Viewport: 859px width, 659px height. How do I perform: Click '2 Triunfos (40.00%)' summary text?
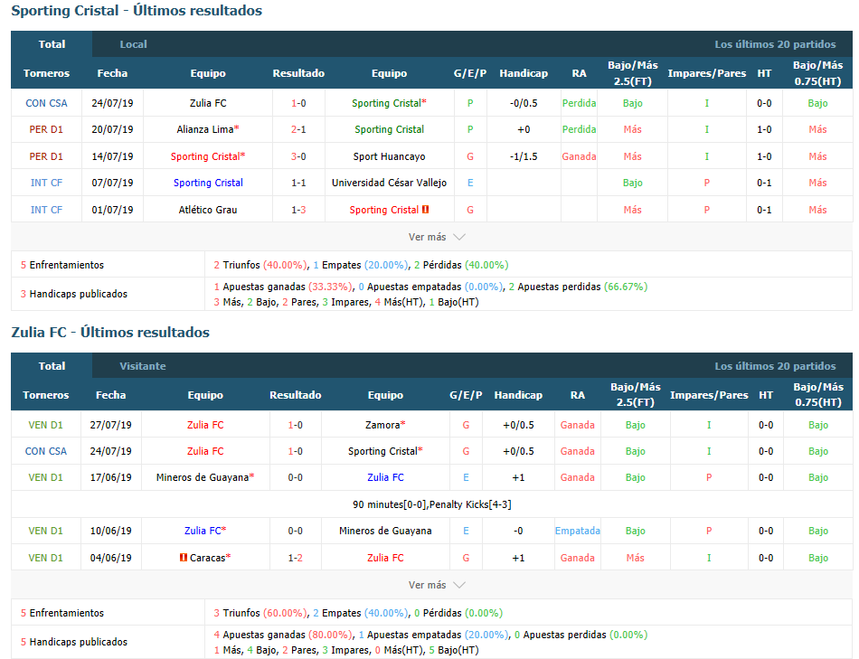coord(260,265)
